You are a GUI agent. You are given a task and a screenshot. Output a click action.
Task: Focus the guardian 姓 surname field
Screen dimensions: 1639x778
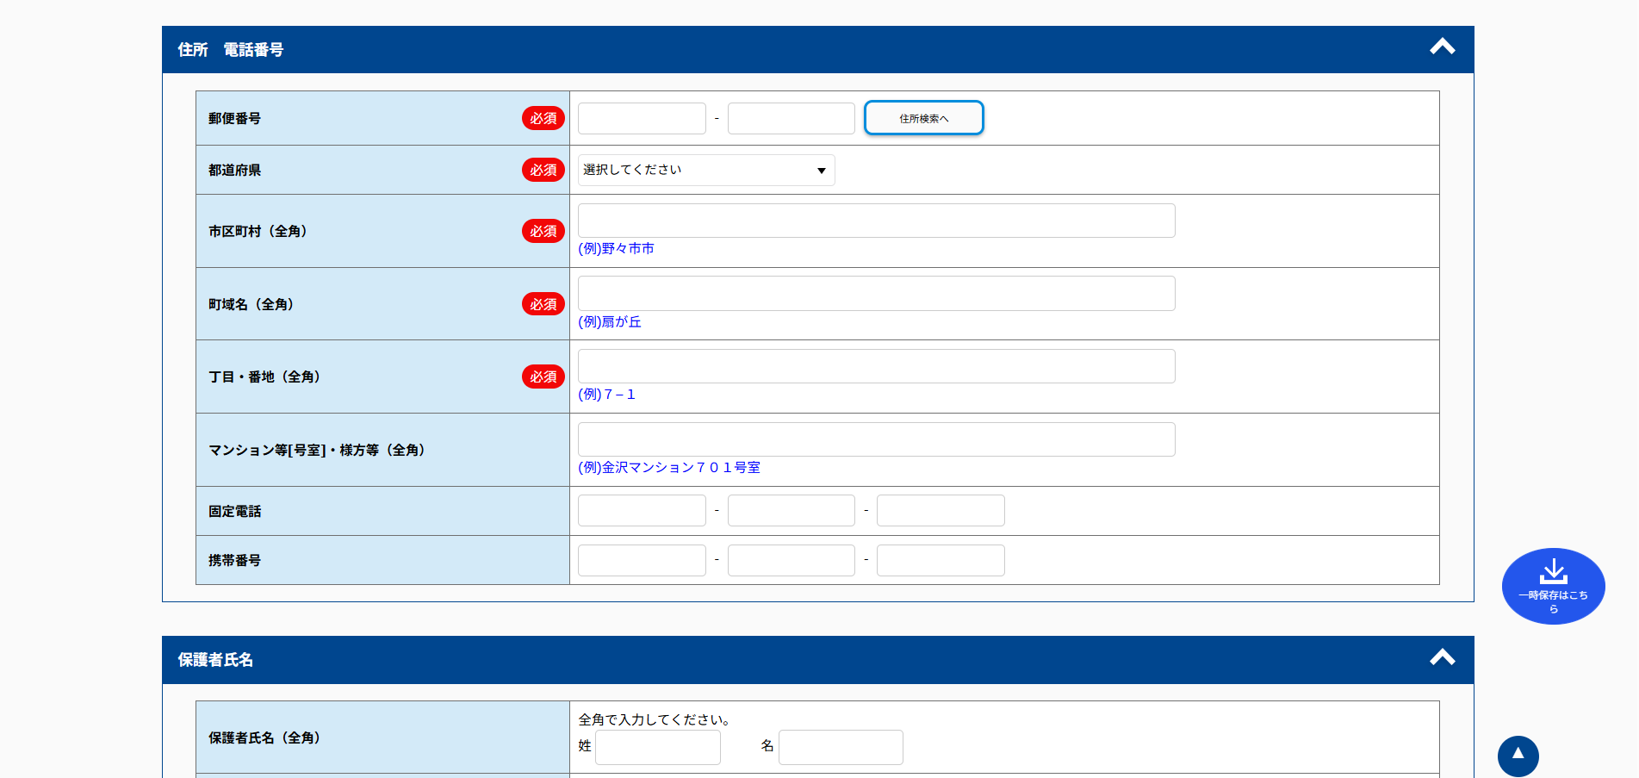(657, 747)
